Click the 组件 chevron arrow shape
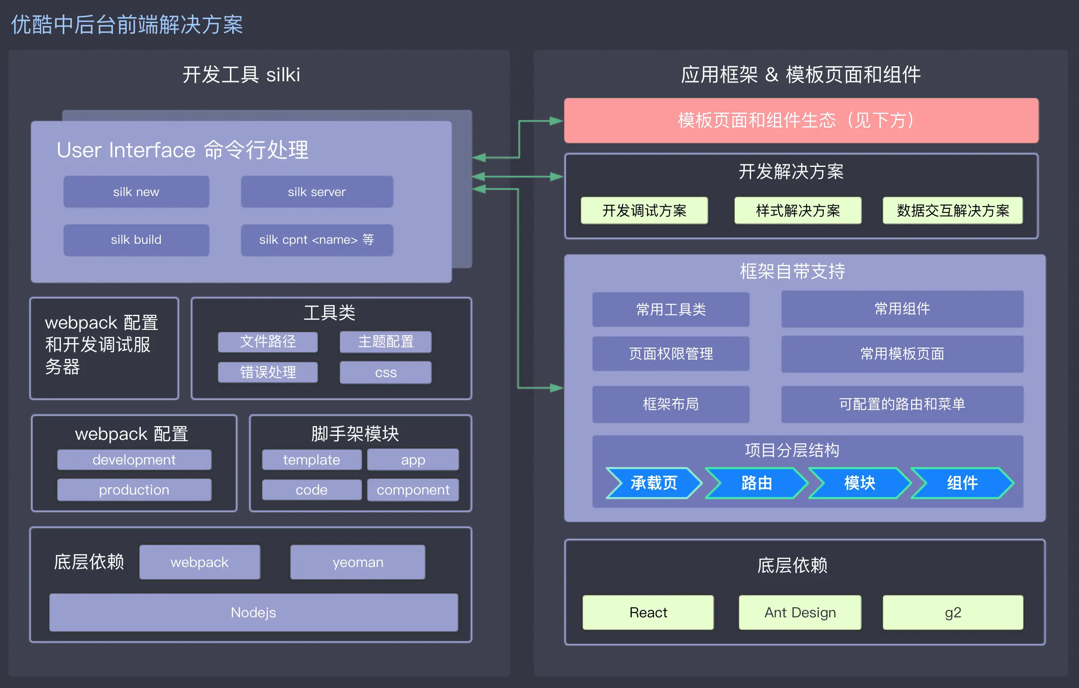This screenshot has width=1079, height=688. (x=962, y=483)
